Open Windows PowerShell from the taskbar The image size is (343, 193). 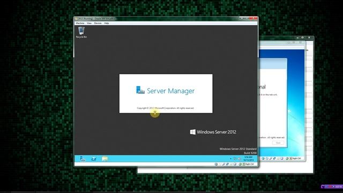point(94,159)
